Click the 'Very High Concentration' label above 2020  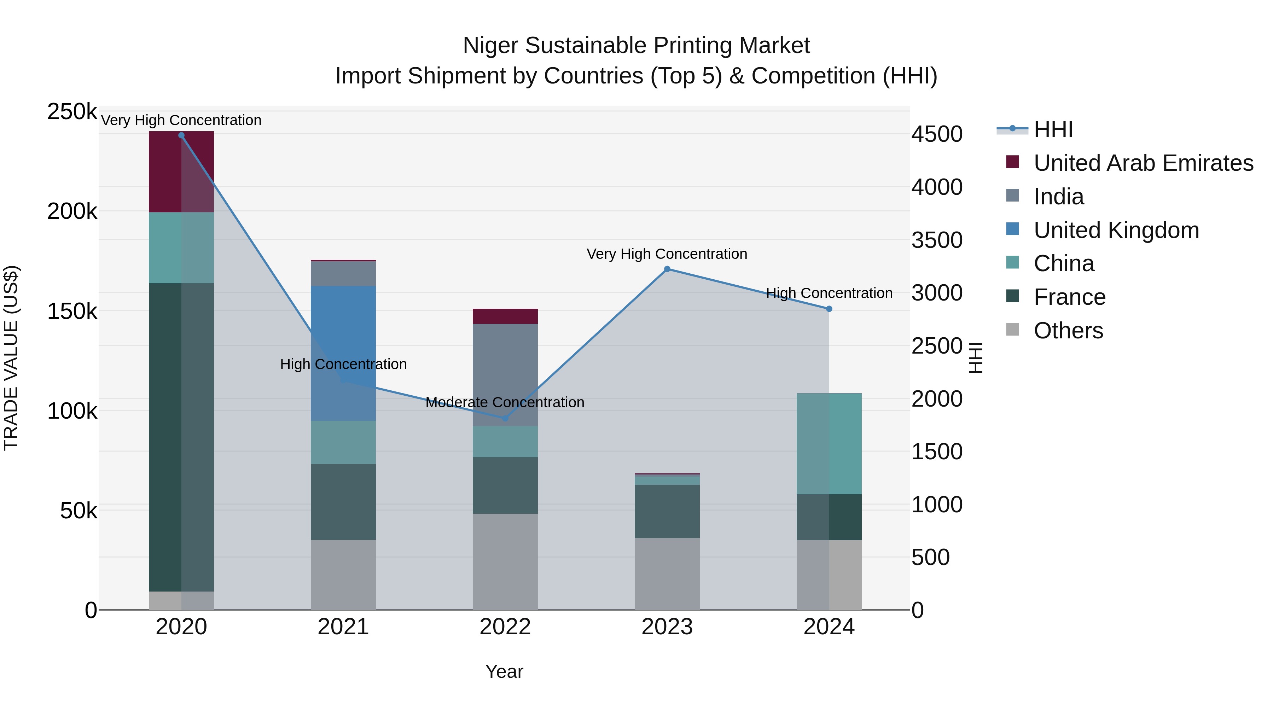coord(181,120)
